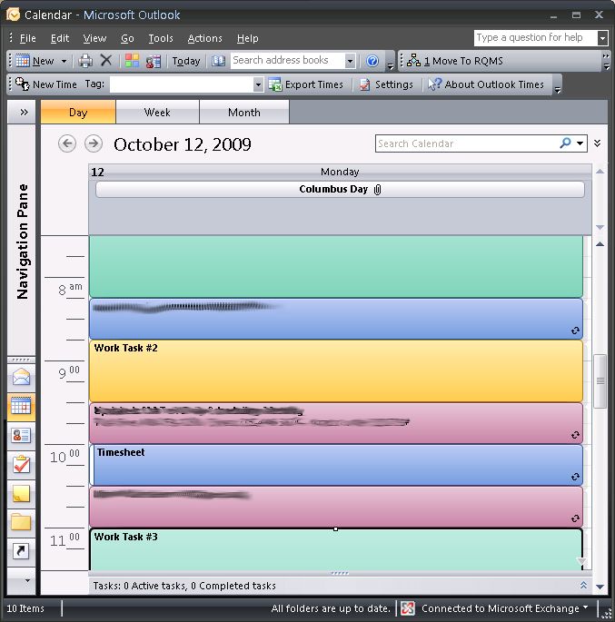The height and width of the screenshot is (622, 615).
Task: Open the Search address books dropdown
Action: (x=350, y=61)
